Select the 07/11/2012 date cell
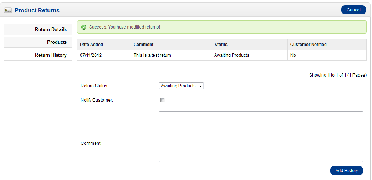Image resolution: width=372 pixels, height=180 pixels. [91, 55]
